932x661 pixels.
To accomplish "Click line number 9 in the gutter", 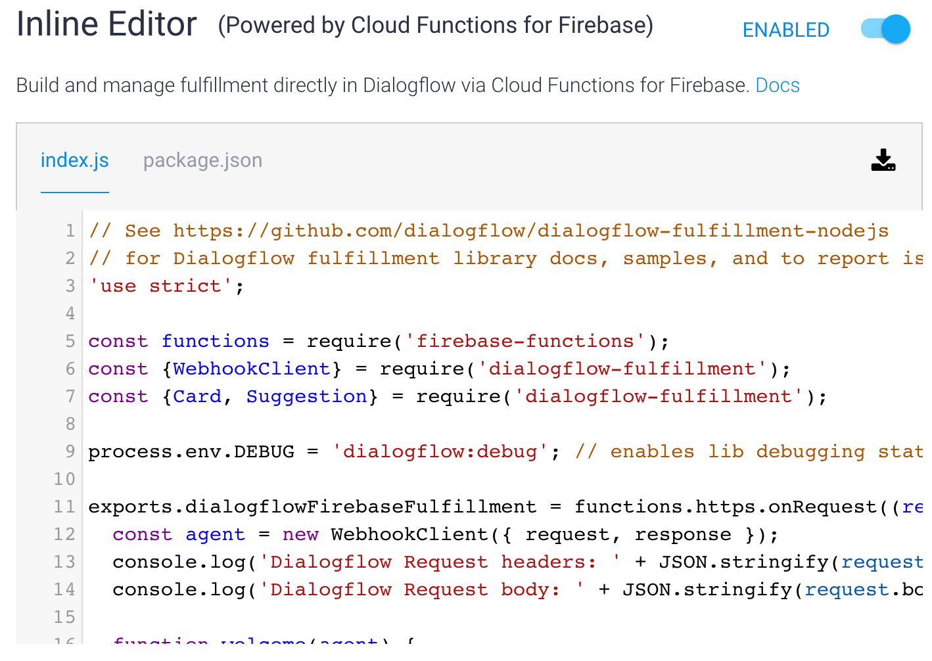I will [70, 451].
